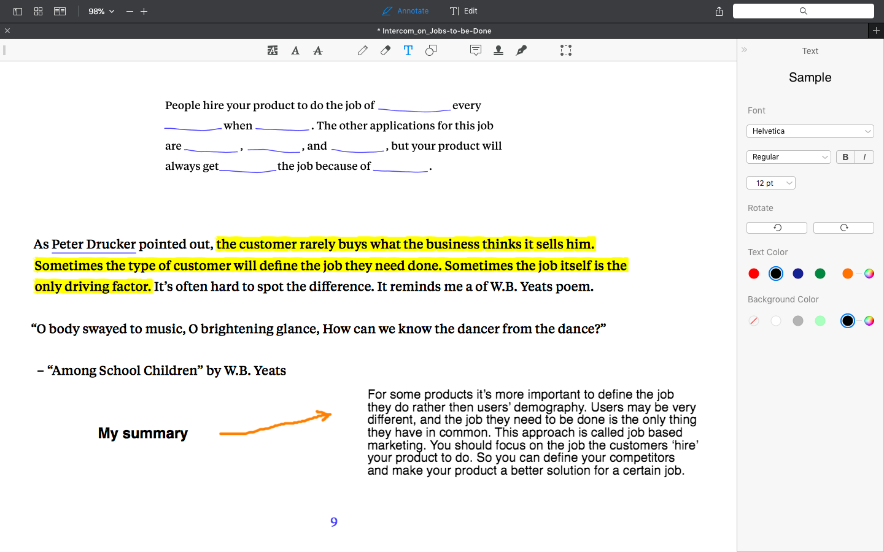The width and height of the screenshot is (884, 552).
Task: Select the Signature tool
Action: [521, 50]
